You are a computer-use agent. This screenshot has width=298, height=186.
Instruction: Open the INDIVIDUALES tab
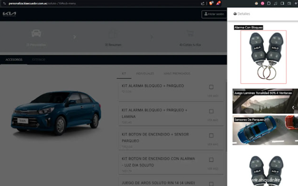coord(145,73)
